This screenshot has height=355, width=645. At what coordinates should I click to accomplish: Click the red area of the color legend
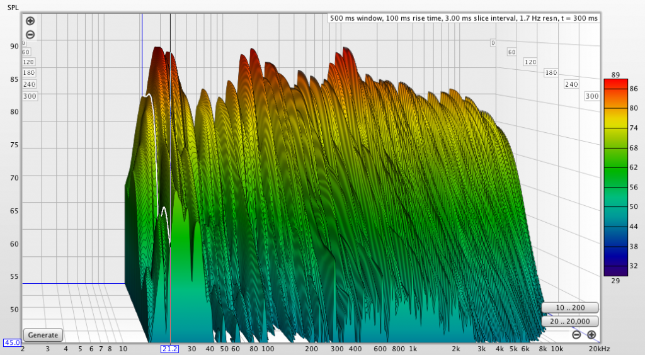[616, 84]
